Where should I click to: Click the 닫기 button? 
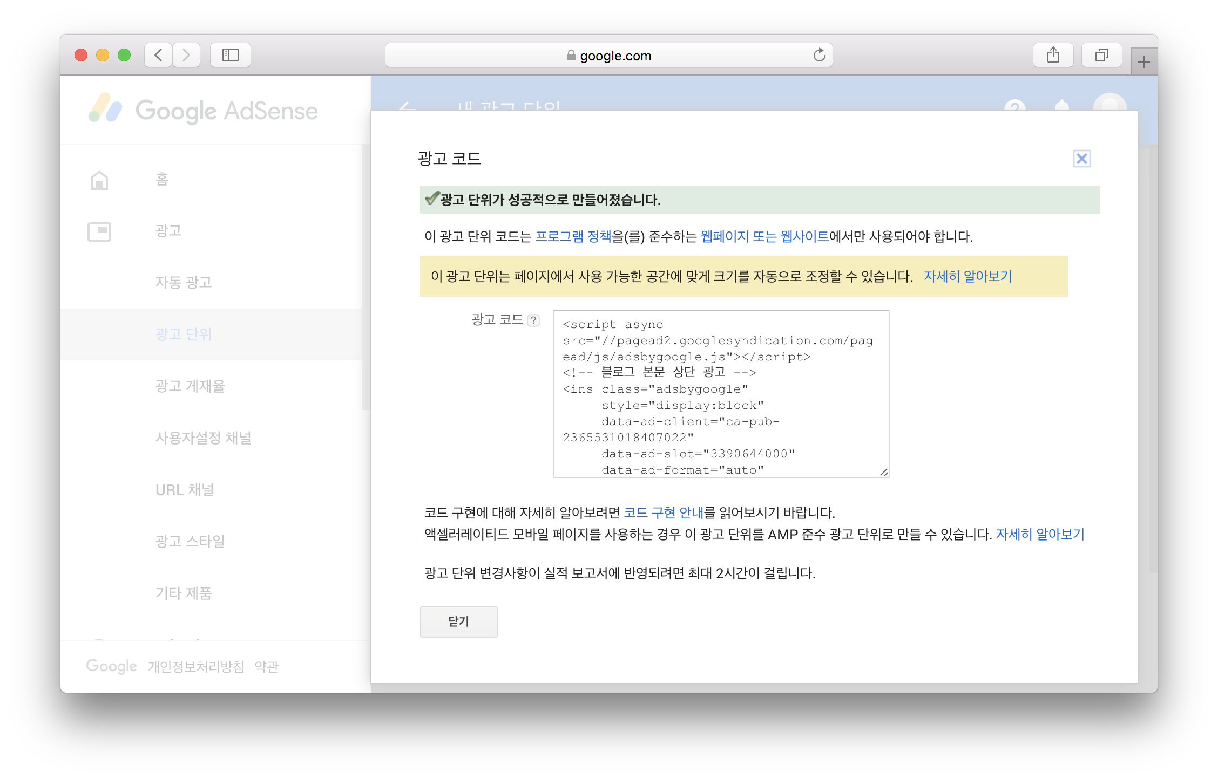[458, 621]
